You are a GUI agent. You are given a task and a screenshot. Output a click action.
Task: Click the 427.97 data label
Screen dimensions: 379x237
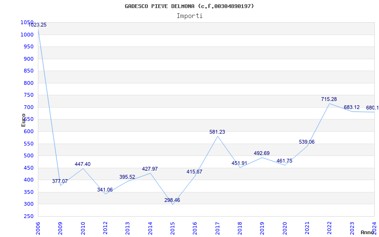tap(150, 169)
